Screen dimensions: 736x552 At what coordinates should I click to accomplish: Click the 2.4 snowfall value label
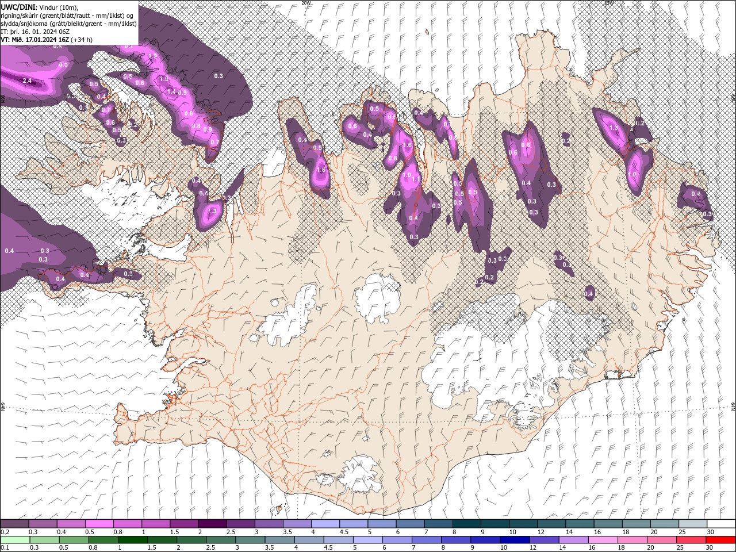(x=27, y=81)
